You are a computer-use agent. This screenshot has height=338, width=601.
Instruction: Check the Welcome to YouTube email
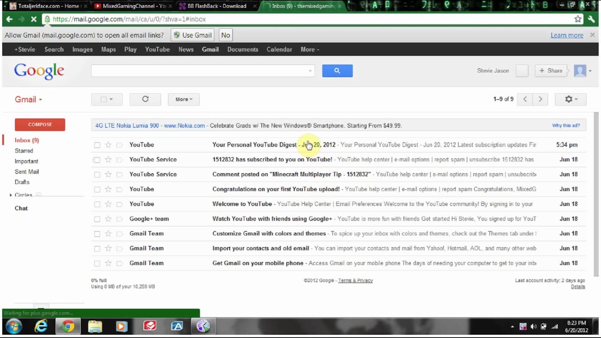97,204
